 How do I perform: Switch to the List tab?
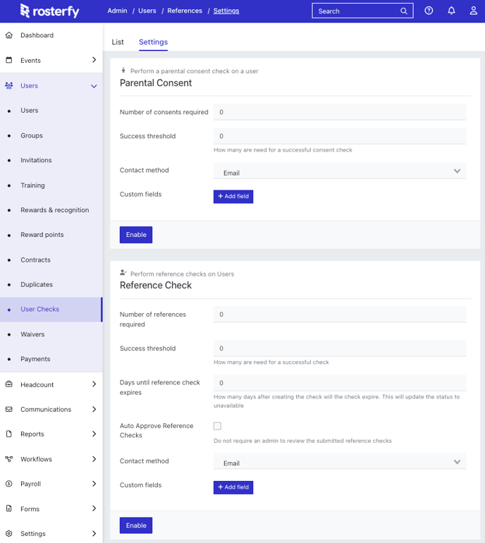118,42
